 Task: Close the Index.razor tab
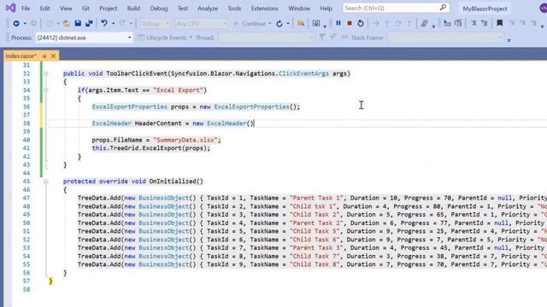53,56
